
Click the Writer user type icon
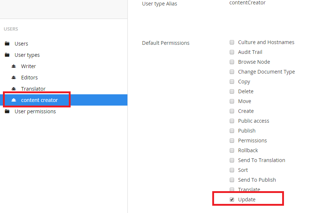14,66
